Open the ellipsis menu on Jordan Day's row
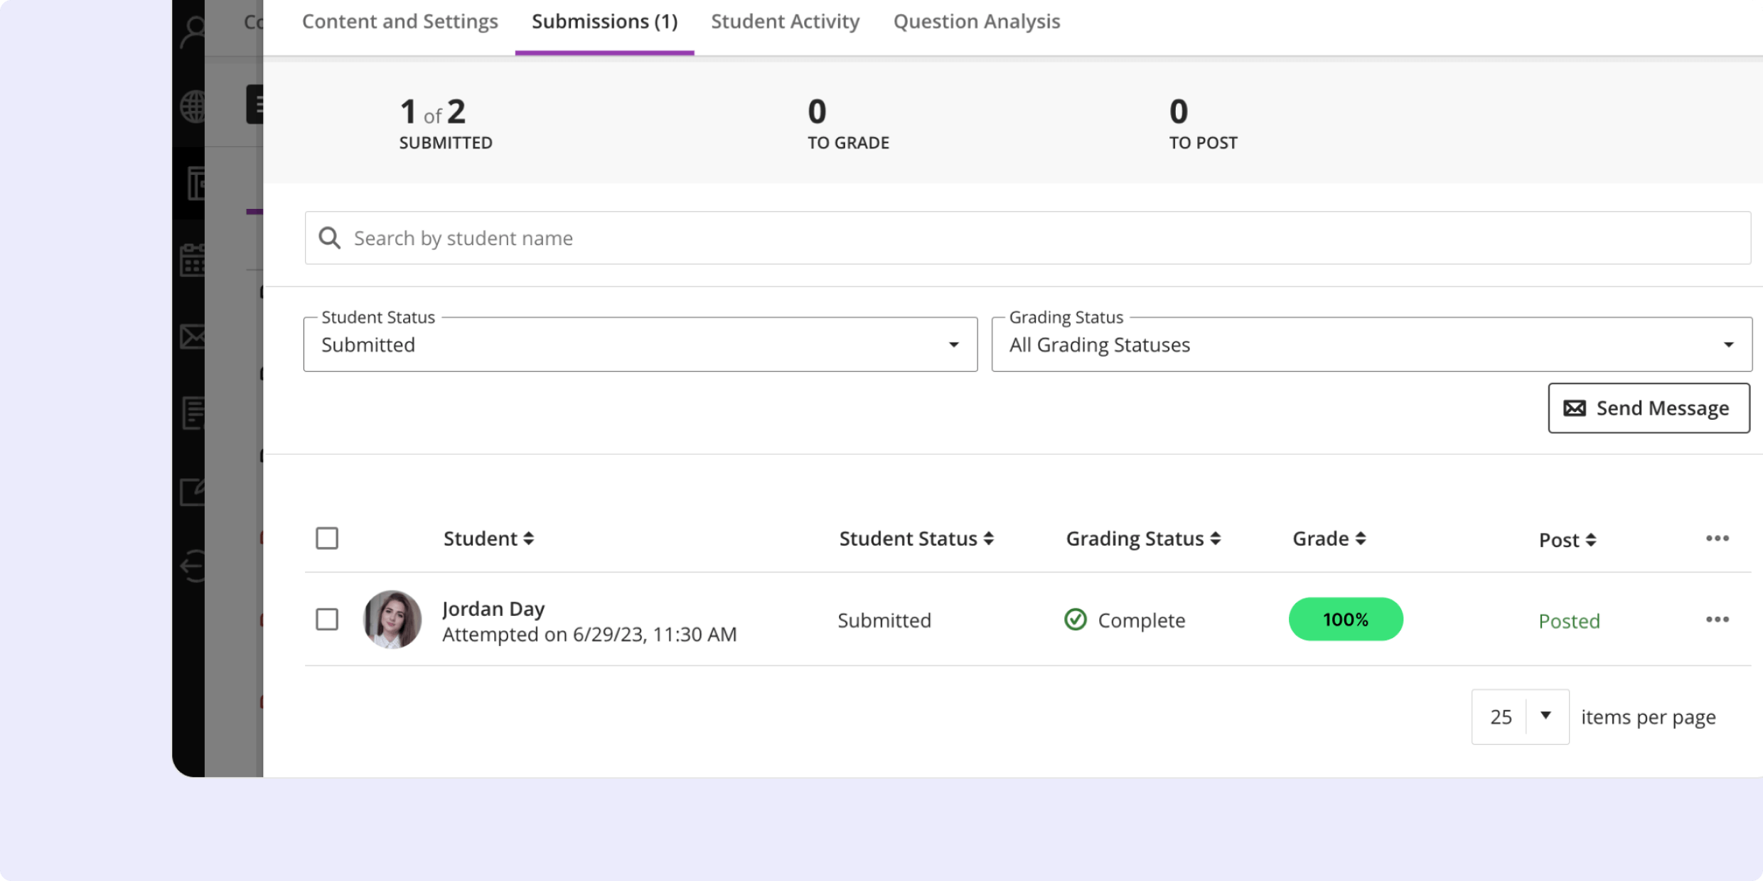1763x881 pixels. [x=1717, y=619]
